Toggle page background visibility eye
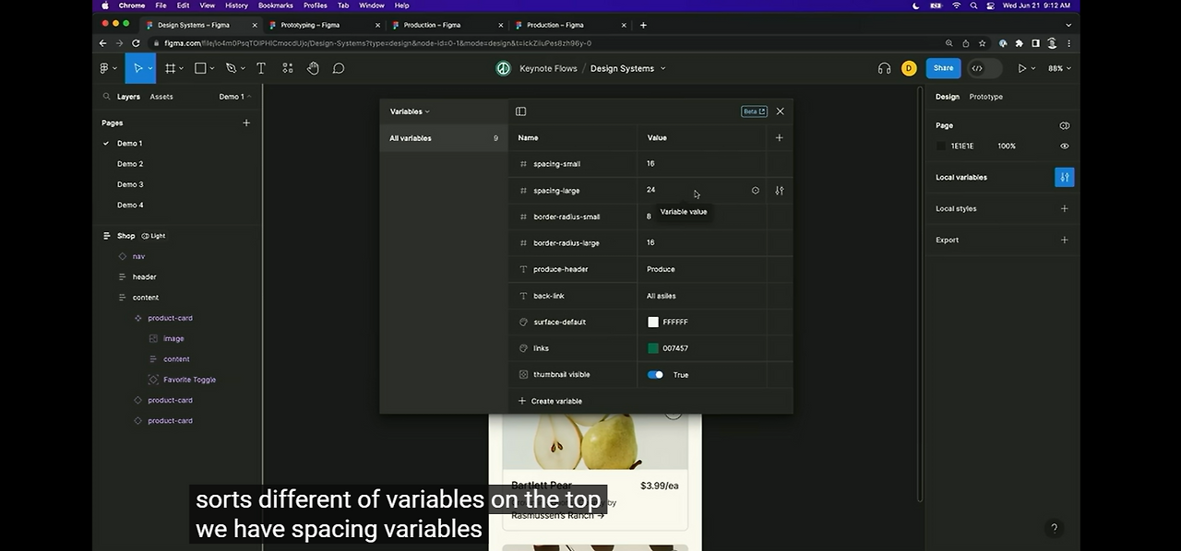1181x551 pixels. [x=1064, y=146]
